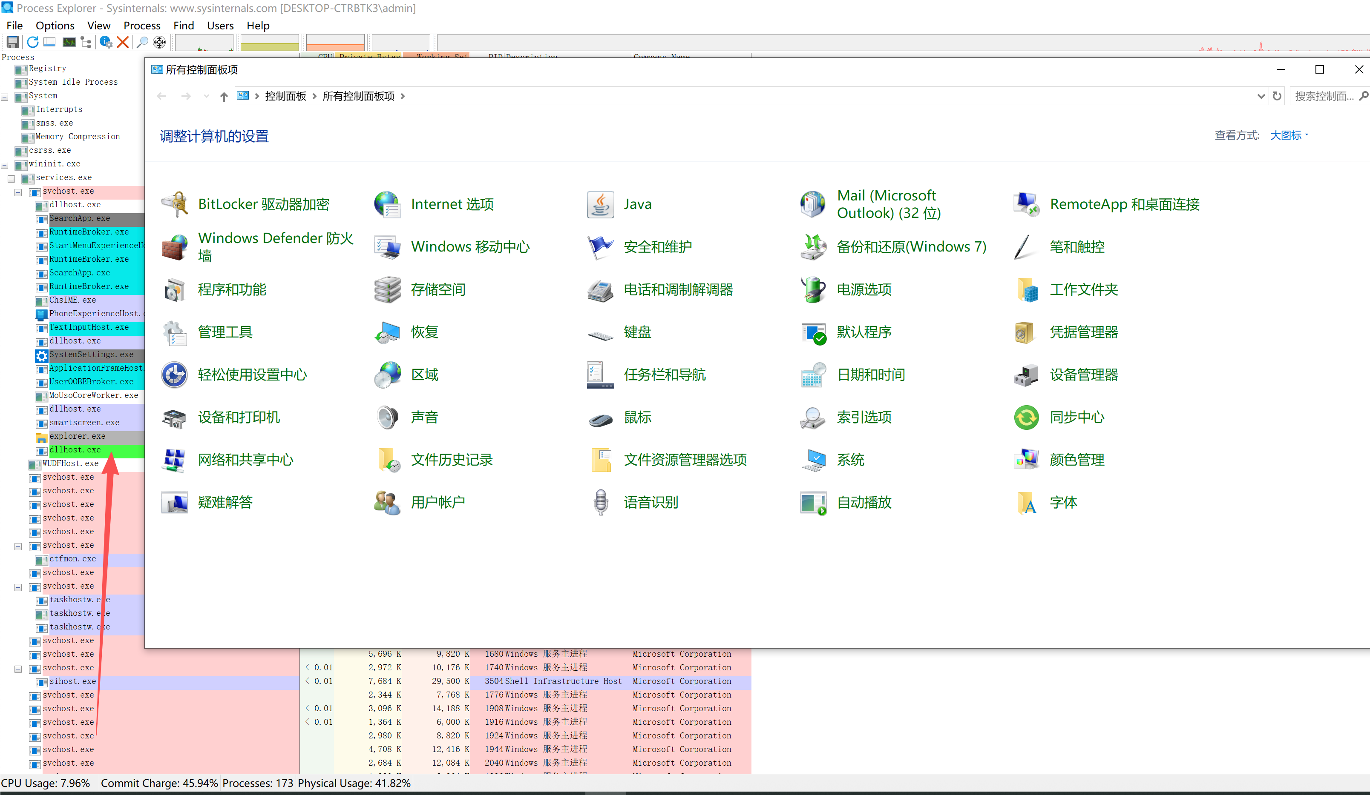Viewport: 1370px width, 795px height.
Task: Select explorer.exe in the process tree
Action: coord(77,437)
